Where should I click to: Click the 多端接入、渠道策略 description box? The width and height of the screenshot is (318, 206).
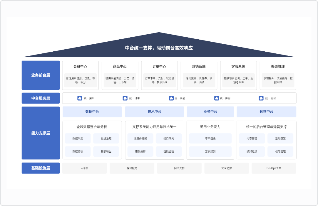(278, 80)
